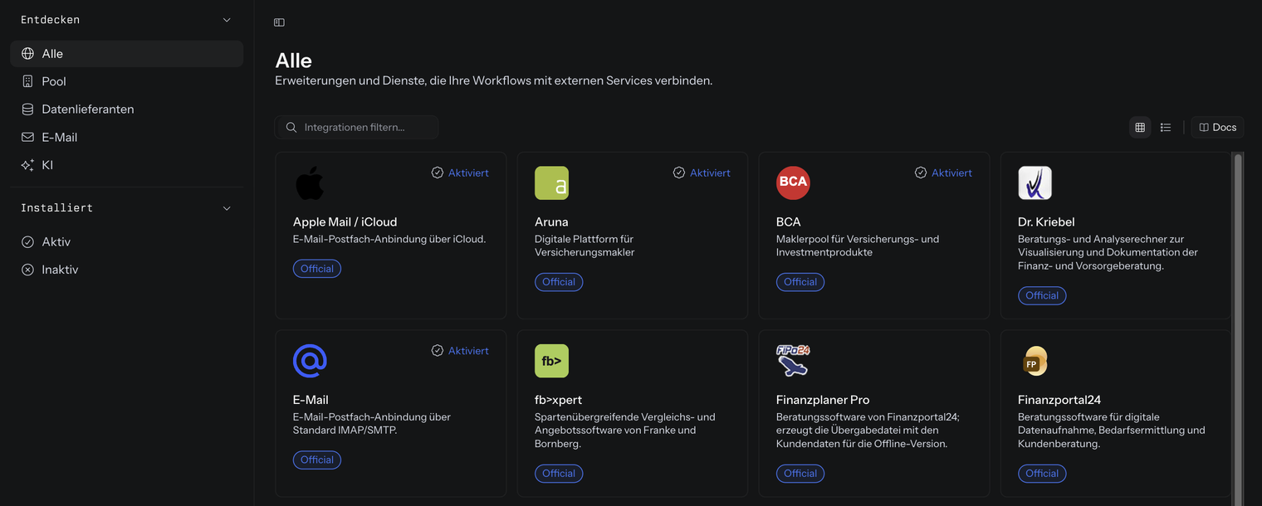Viewport: 1262px width, 506px height.
Task: Click Official badge on Aruna card
Action: coord(559,282)
